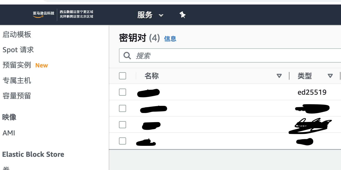
Task: Open the 名称 column filter arrow
Action: tap(279, 76)
